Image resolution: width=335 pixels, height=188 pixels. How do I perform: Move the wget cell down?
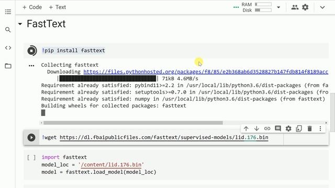[256, 128]
